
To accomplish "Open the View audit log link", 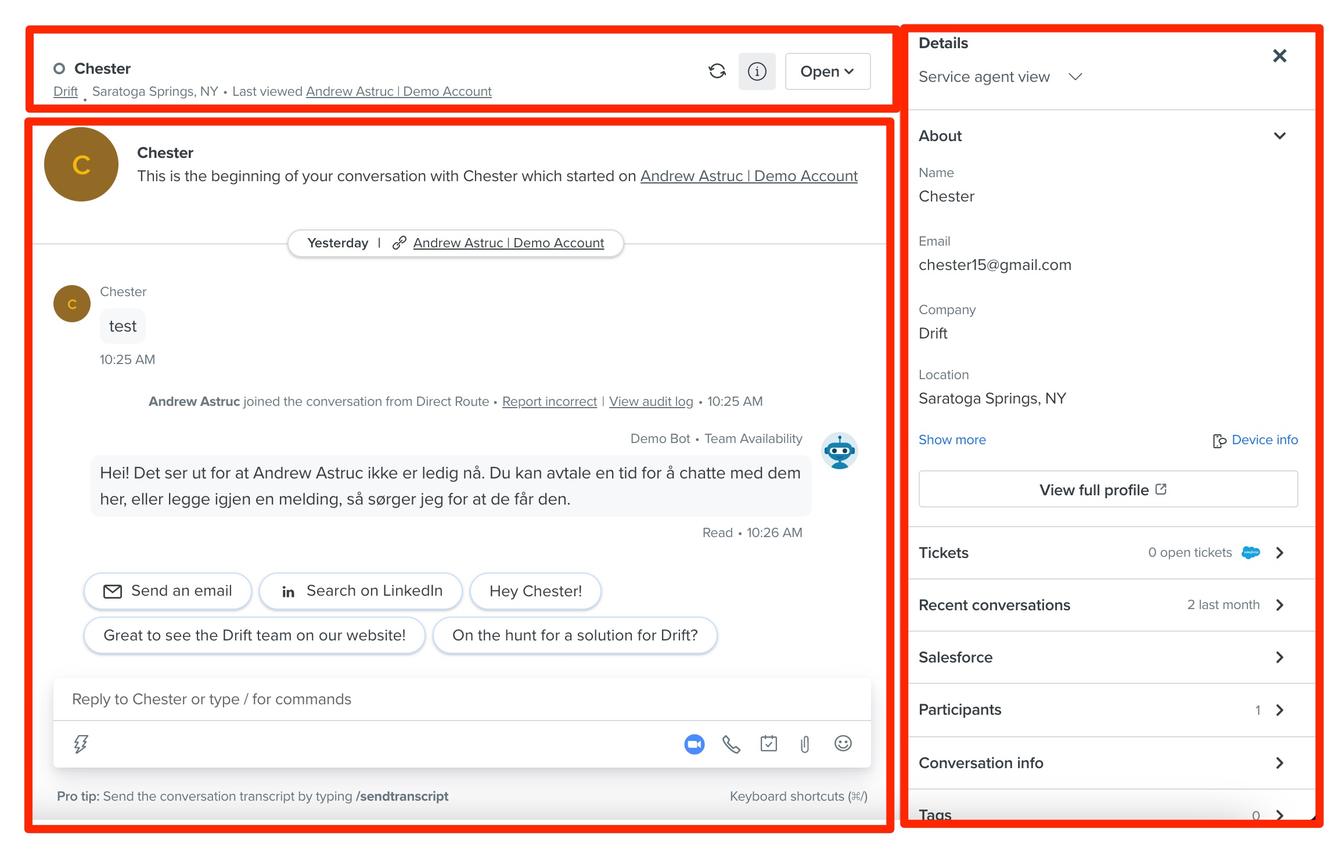I will point(651,402).
